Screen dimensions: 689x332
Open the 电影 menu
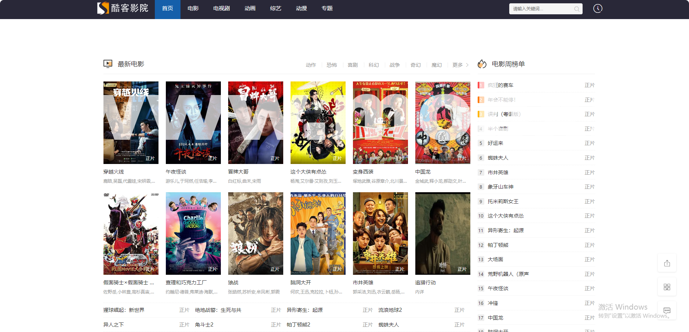coord(193,8)
